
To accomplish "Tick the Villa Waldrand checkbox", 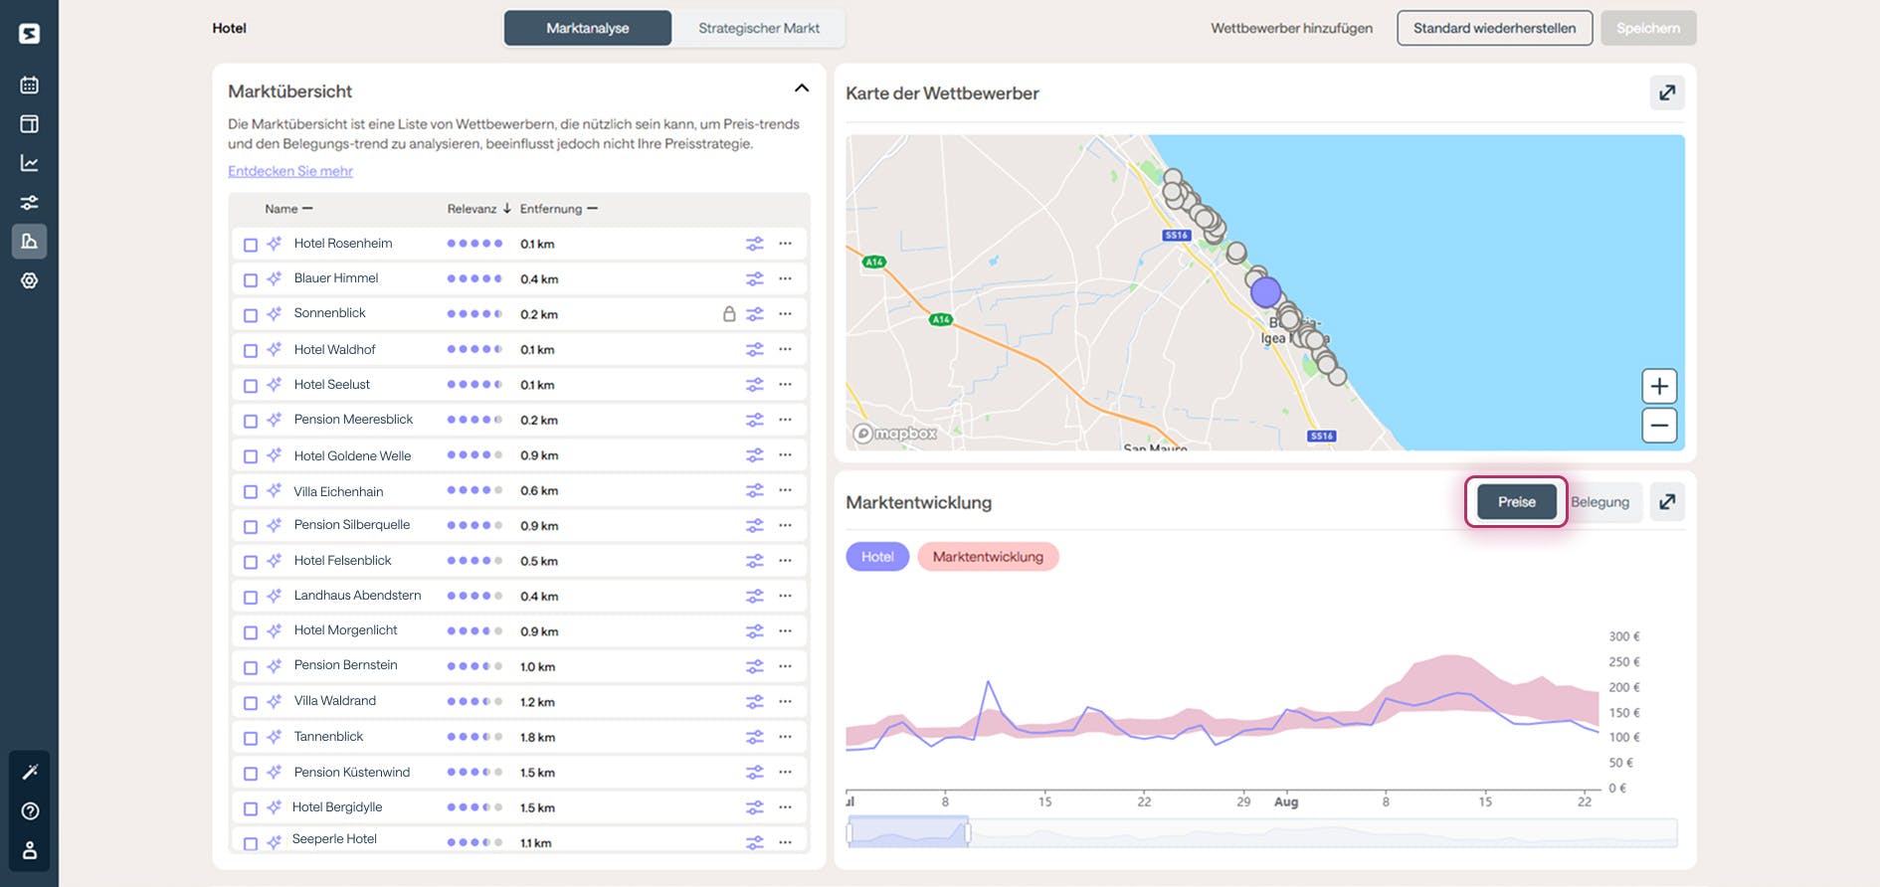I will pos(251,702).
